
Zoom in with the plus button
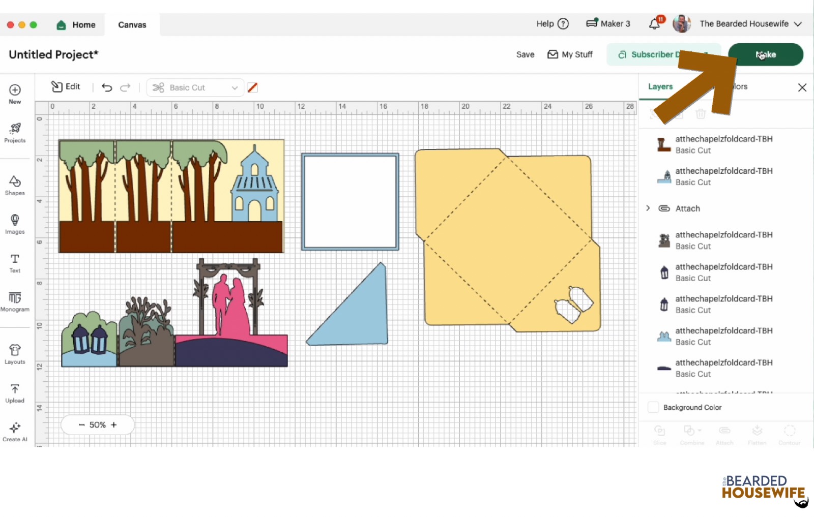(114, 425)
